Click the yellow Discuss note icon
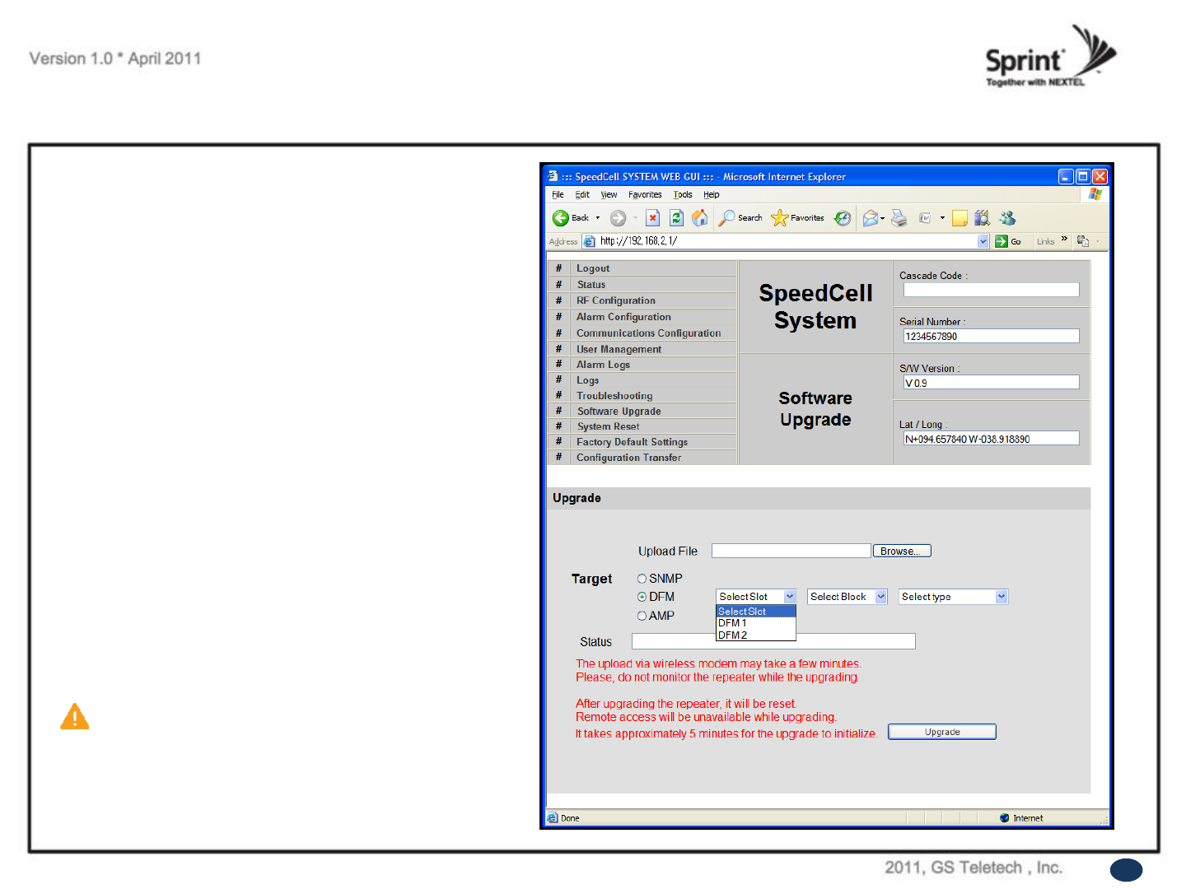This screenshot has width=1186, height=889. click(960, 218)
